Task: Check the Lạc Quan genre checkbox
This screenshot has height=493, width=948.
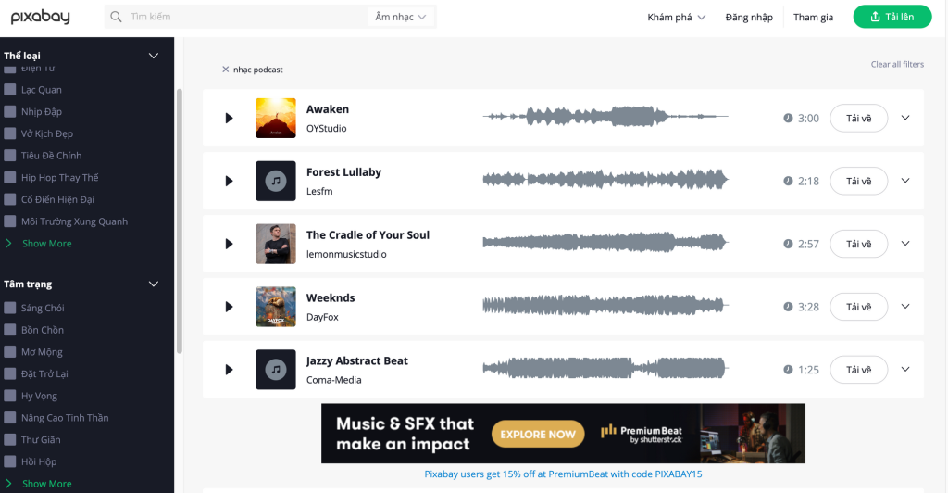Action: (x=10, y=90)
